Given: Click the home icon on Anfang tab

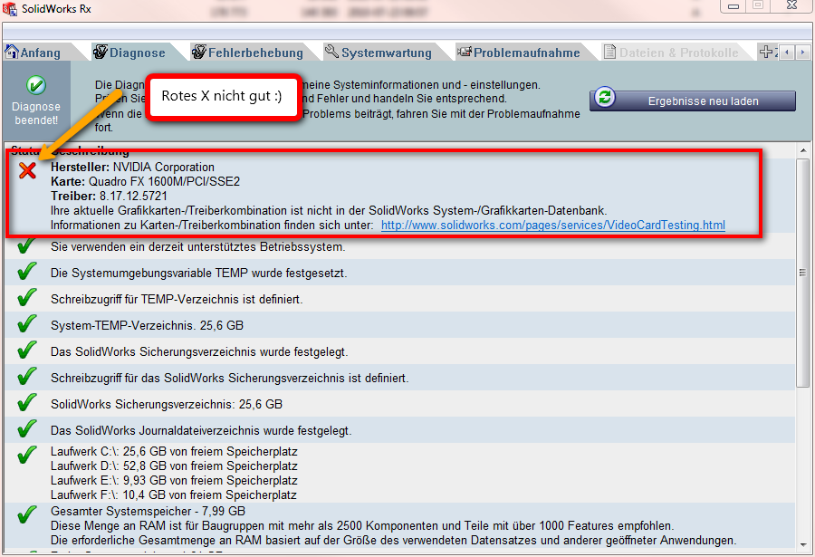Looking at the screenshot, I should [x=12, y=52].
